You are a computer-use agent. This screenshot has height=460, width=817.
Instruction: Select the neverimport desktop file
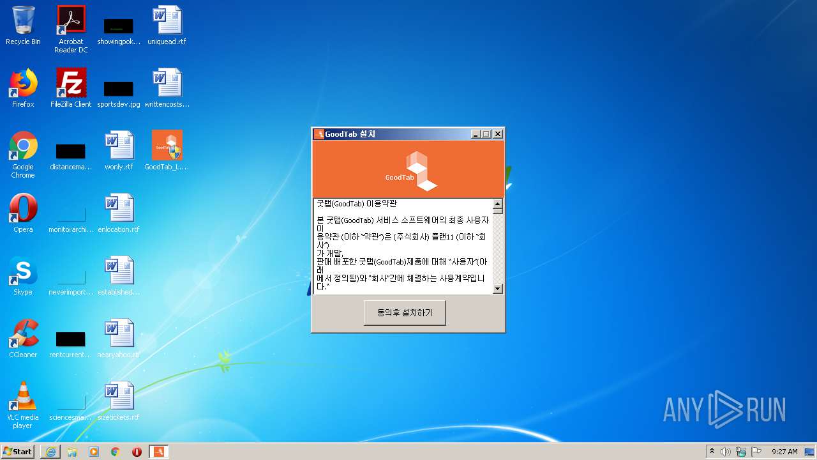pos(71,283)
